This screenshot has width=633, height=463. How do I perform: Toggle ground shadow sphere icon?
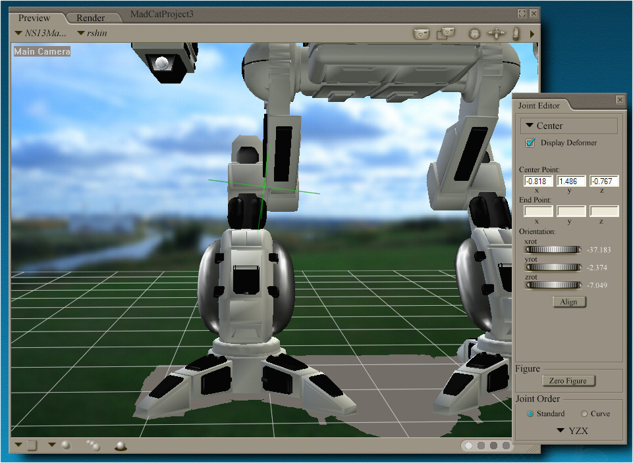pyautogui.click(x=121, y=446)
